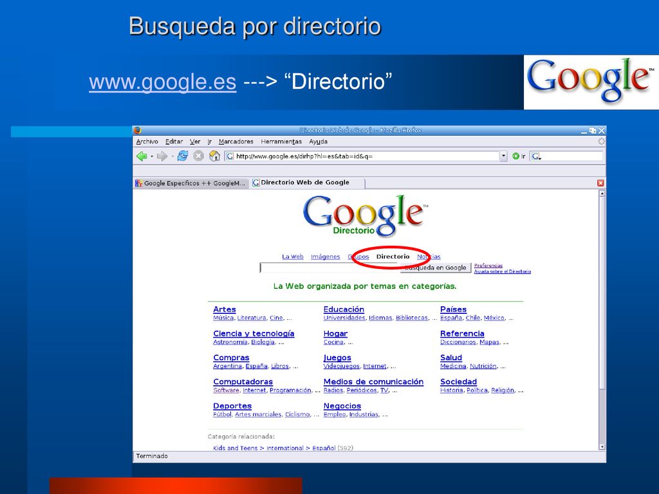Switch to Google Específicos tab
The image size is (659, 494).
191,183
